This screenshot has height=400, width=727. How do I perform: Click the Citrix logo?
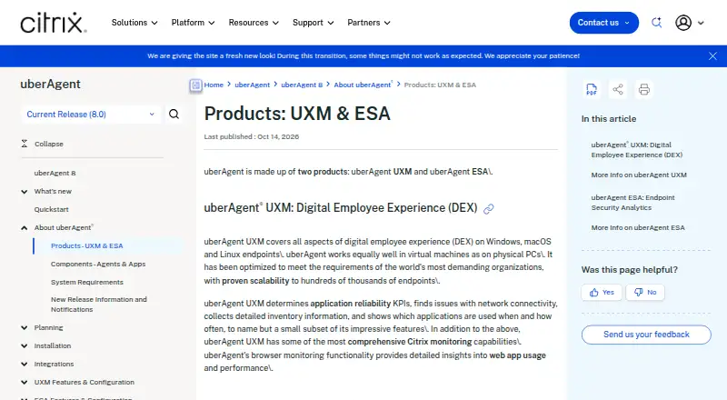point(54,23)
